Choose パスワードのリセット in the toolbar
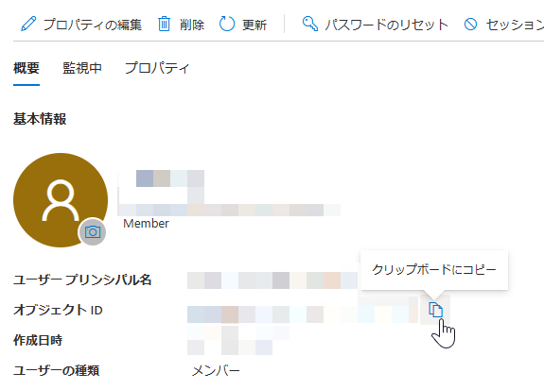The height and width of the screenshot is (390, 544). click(x=387, y=25)
